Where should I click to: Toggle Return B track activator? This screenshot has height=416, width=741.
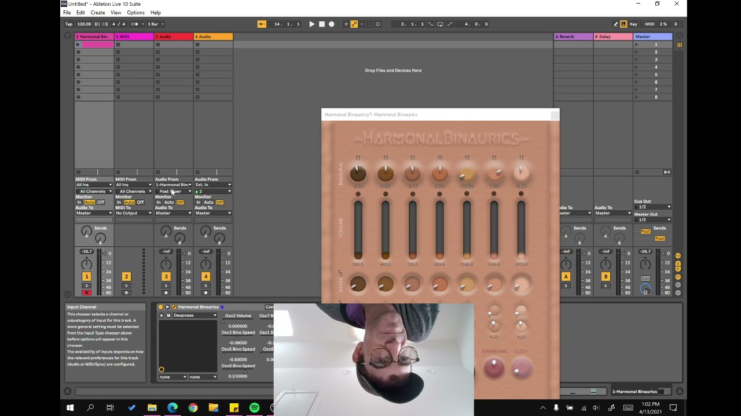point(606,277)
